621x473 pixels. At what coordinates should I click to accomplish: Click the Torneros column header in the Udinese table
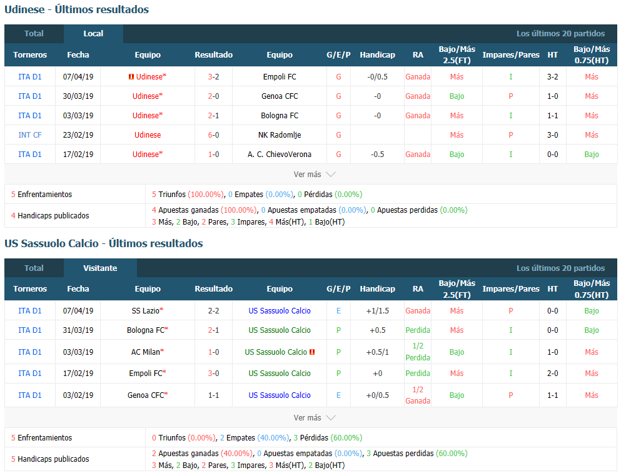30,55
